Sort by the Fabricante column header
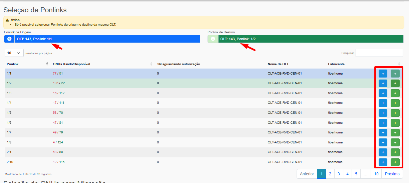The height and width of the screenshot is (183, 417). point(336,64)
